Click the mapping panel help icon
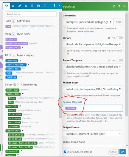This screenshot has height=157, width=129. 54,5
